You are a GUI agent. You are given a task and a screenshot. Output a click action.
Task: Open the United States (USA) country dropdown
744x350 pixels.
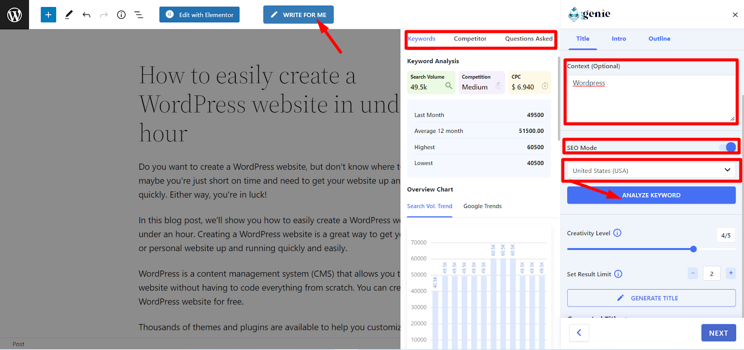coord(651,171)
